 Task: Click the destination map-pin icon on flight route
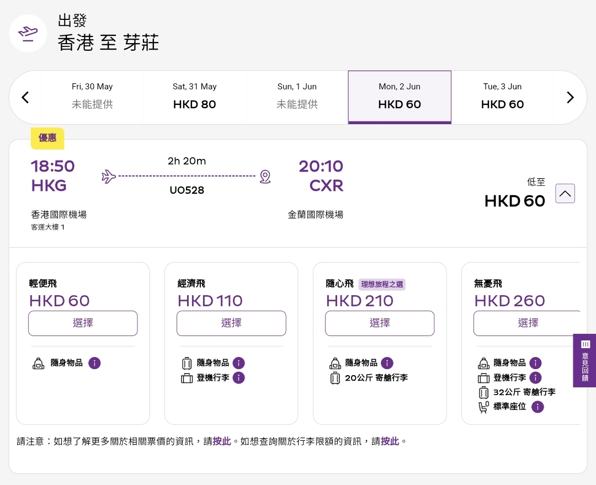pos(265,177)
